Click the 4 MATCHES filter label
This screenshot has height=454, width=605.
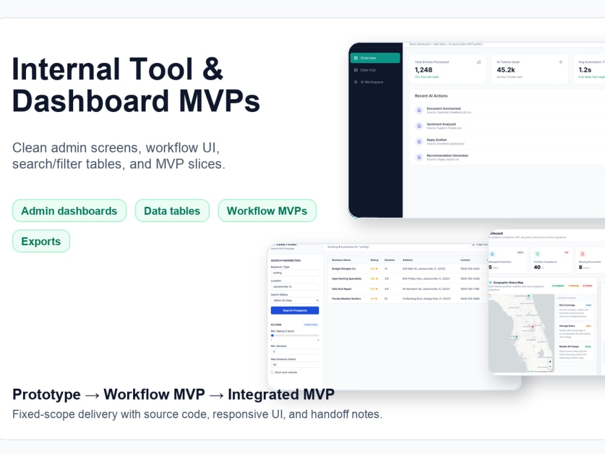pos(310,324)
